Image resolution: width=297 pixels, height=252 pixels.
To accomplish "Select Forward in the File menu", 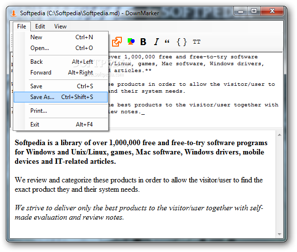I will [x=61, y=73].
